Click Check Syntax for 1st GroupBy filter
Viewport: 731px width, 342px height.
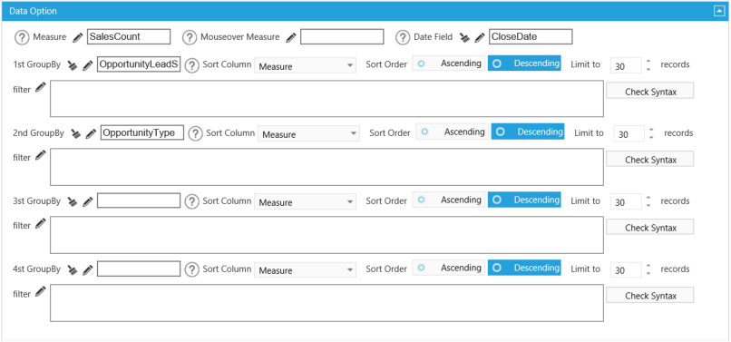(650, 92)
